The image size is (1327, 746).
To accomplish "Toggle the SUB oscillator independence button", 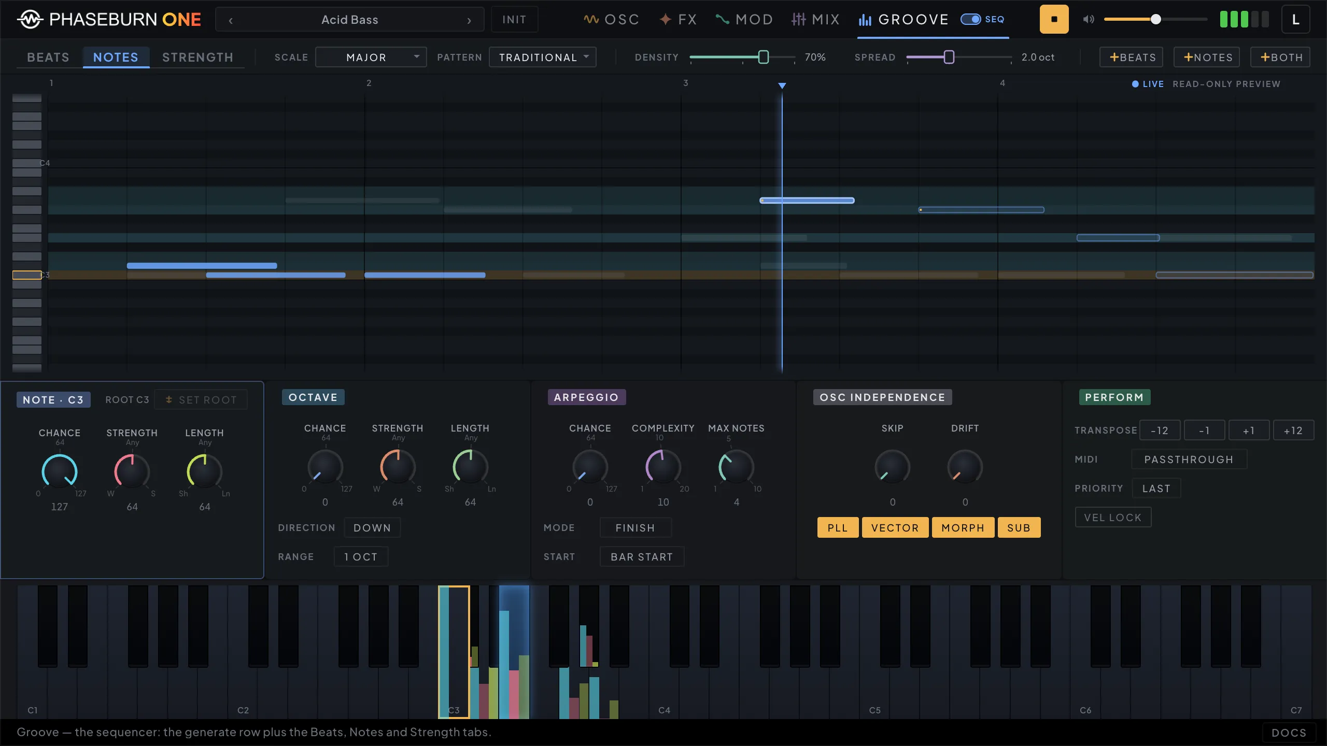I will tap(1019, 527).
